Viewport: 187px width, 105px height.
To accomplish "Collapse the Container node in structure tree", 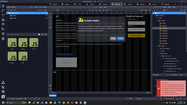I will (154, 16).
